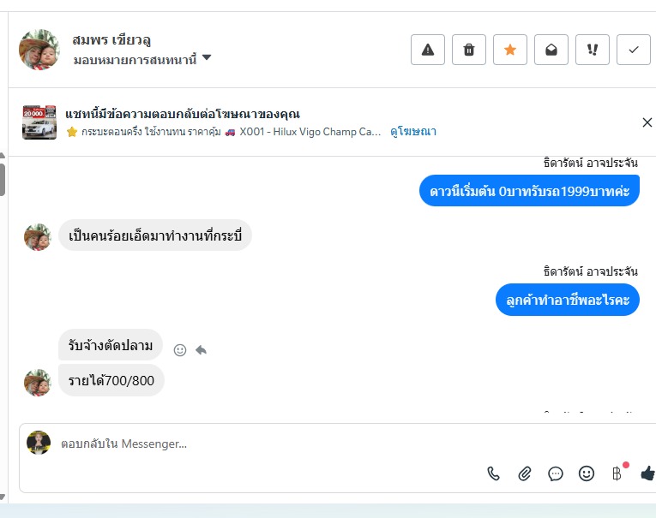Reply to the รับจ้างตัดปลาม message

click(201, 349)
